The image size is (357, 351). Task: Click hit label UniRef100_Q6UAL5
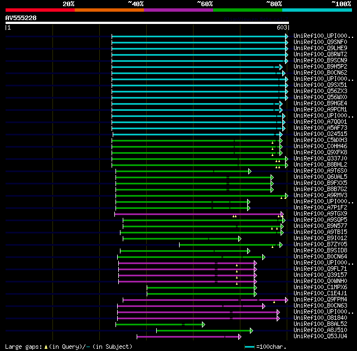[320, 177]
